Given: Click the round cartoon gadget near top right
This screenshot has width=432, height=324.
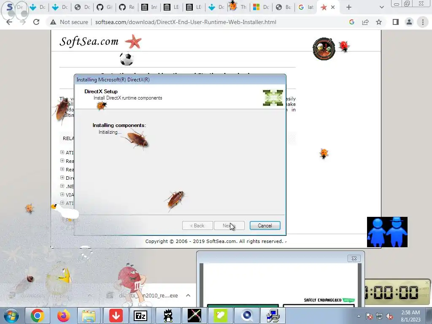Looking at the screenshot, I should 324,49.
